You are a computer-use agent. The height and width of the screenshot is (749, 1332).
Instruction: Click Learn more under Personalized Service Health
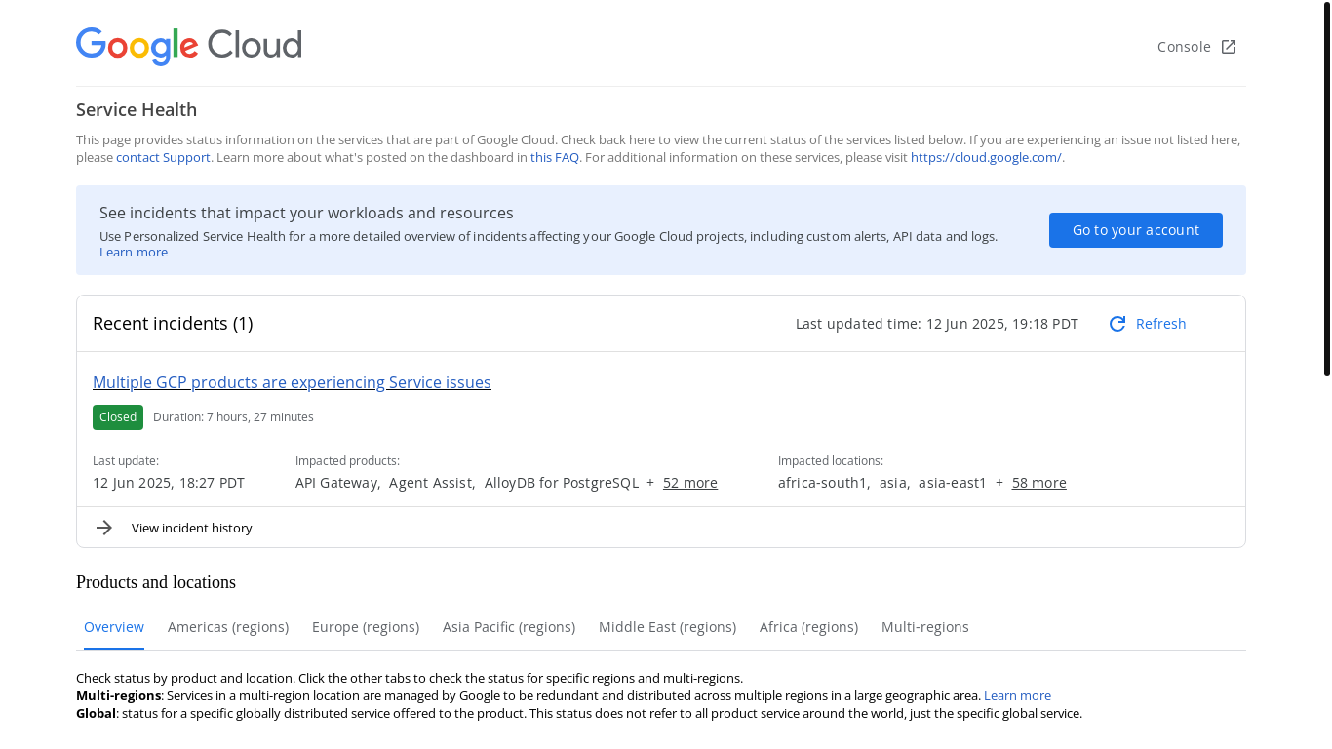pyautogui.click(x=134, y=252)
